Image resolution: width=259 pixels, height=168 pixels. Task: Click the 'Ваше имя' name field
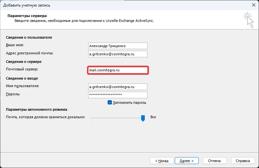118,46
